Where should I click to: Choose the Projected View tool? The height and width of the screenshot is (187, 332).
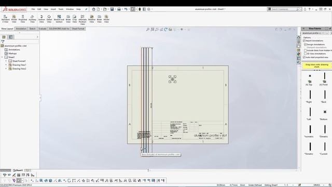pos(23,19)
